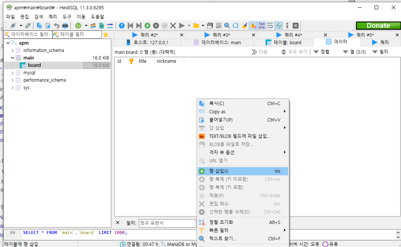Open the 파일 menu
The width and height of the screenshot is (401, 247).
10,17
